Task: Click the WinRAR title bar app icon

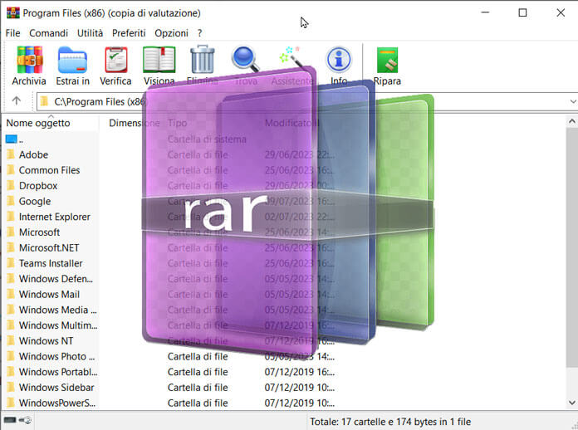Action: 13,12
